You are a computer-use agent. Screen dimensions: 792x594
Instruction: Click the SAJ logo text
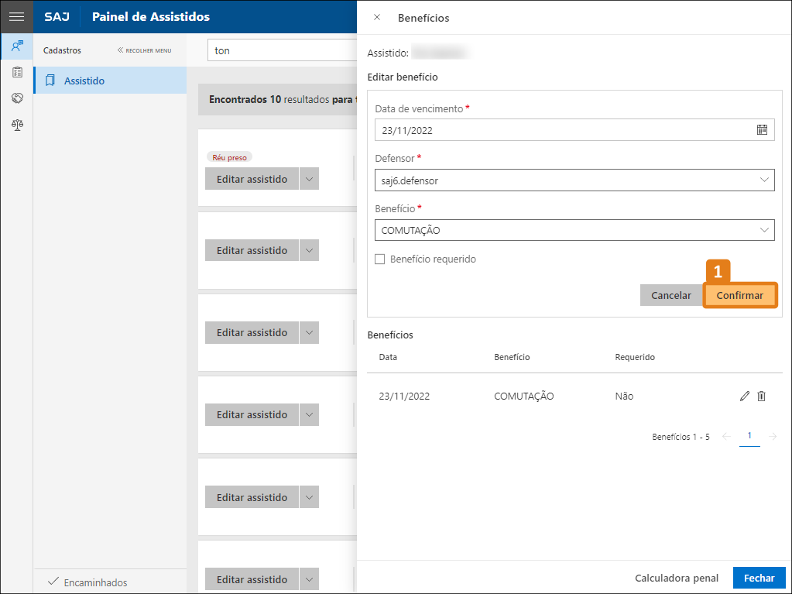click(57, 17)
